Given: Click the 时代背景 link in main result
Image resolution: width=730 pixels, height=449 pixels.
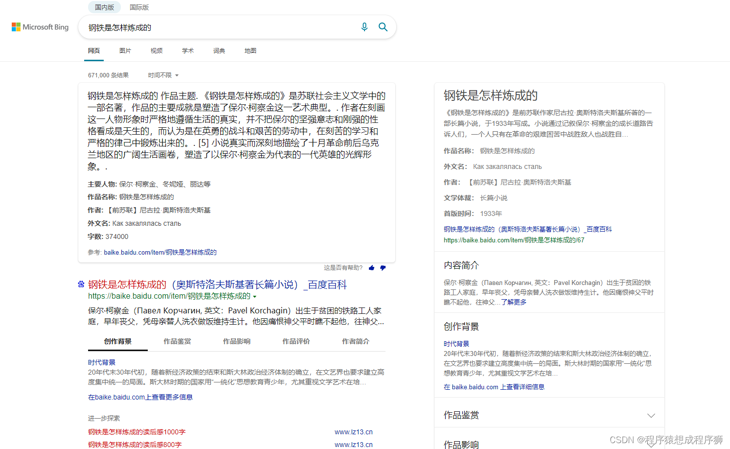Looking at the screenshot, I should (x=102, y=362).
